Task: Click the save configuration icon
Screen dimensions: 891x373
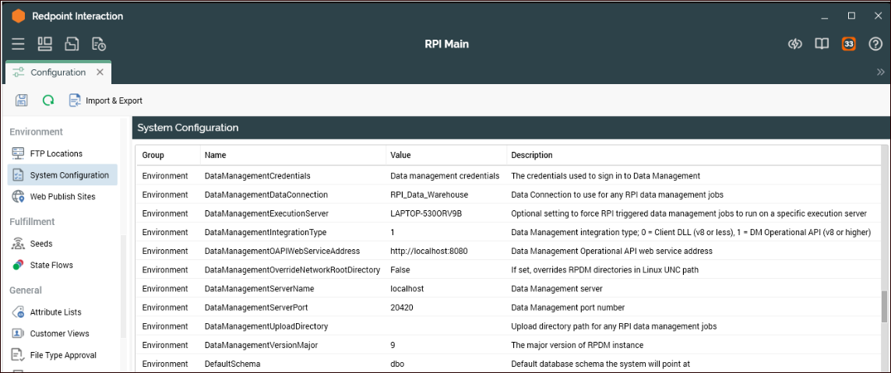Action: click(x=22, y=100)
